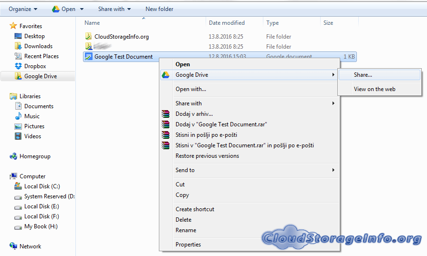Choose Open in the context menu
The width and height of the screenshot is (427, 256).
point(183,64)
